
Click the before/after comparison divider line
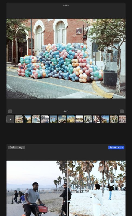[67, 188]
